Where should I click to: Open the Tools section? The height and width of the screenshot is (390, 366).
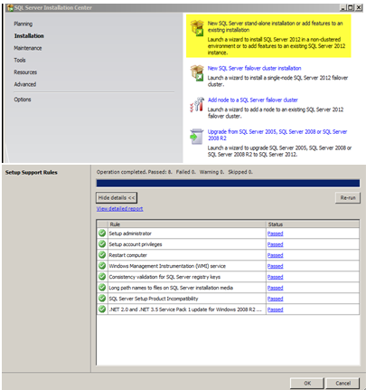click(20, 60)
